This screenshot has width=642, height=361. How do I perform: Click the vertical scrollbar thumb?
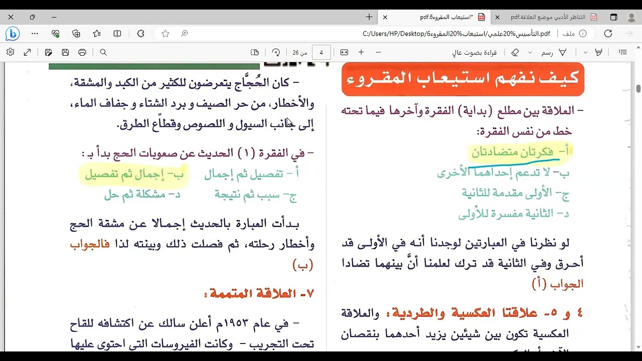[638, 89]
